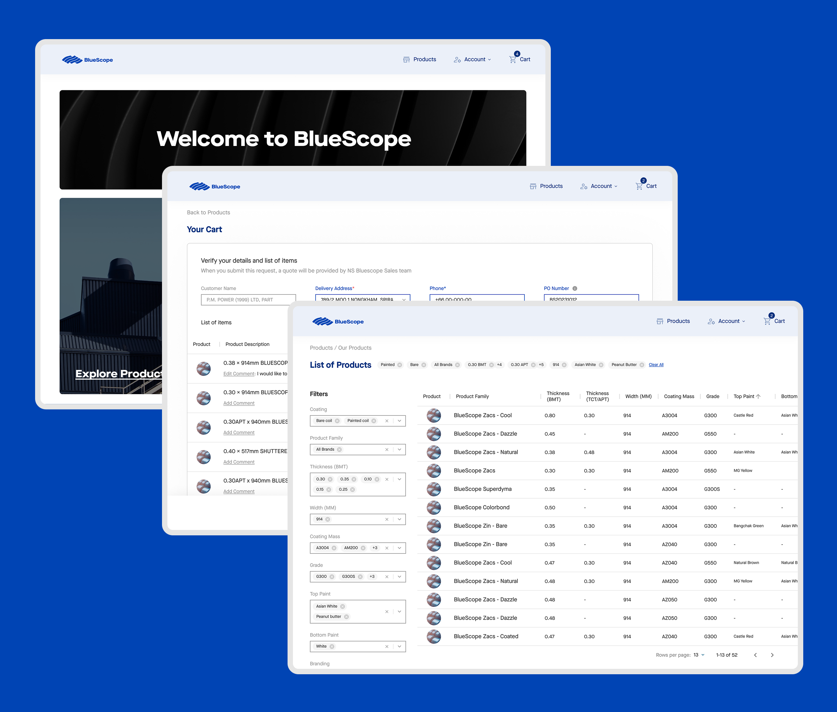Screen dimensions: 837x712
Task: Open the Rows per page dropdown
Action: [700, 655]
